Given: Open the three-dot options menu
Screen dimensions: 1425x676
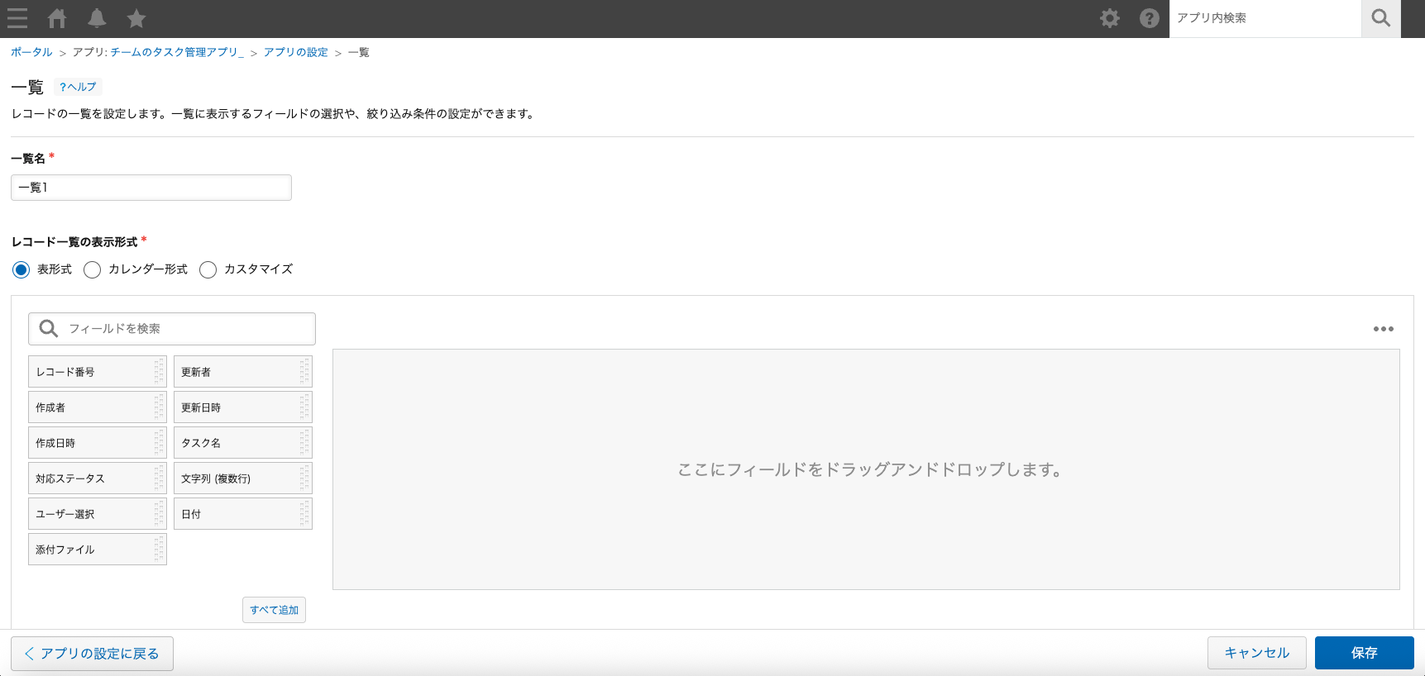Looking at the screenshot, I should (x=1384, y=329).
